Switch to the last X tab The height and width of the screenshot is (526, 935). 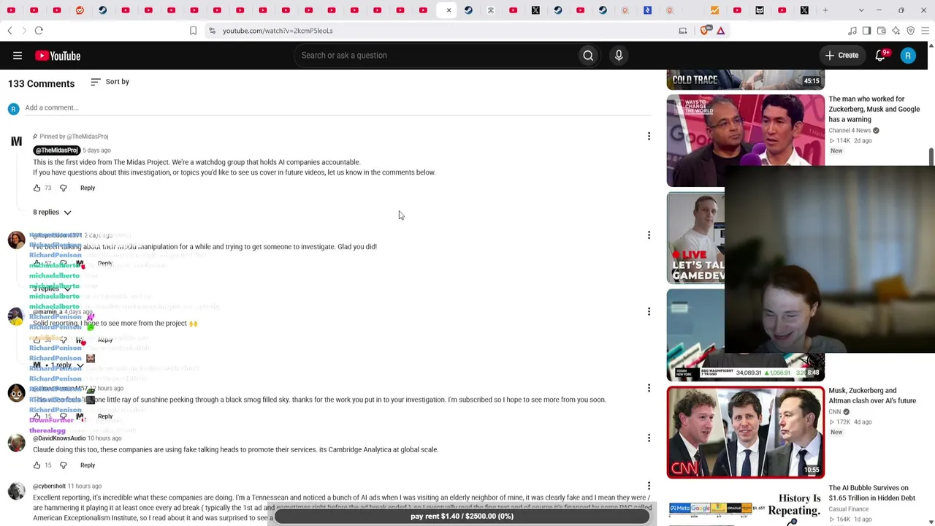click(x=804, y=10)
